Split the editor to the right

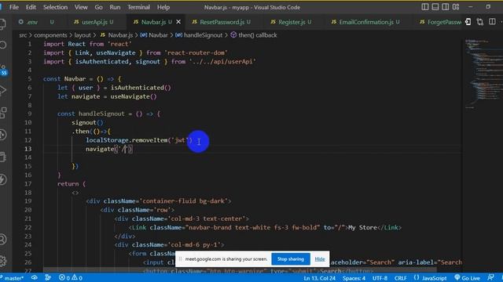492,22
